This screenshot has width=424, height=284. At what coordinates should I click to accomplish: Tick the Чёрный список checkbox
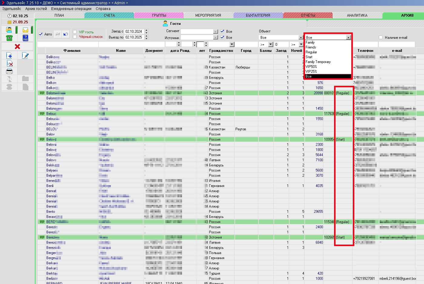click(75, 37)
